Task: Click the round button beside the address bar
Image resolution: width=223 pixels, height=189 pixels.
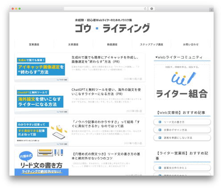Action: 152,9
